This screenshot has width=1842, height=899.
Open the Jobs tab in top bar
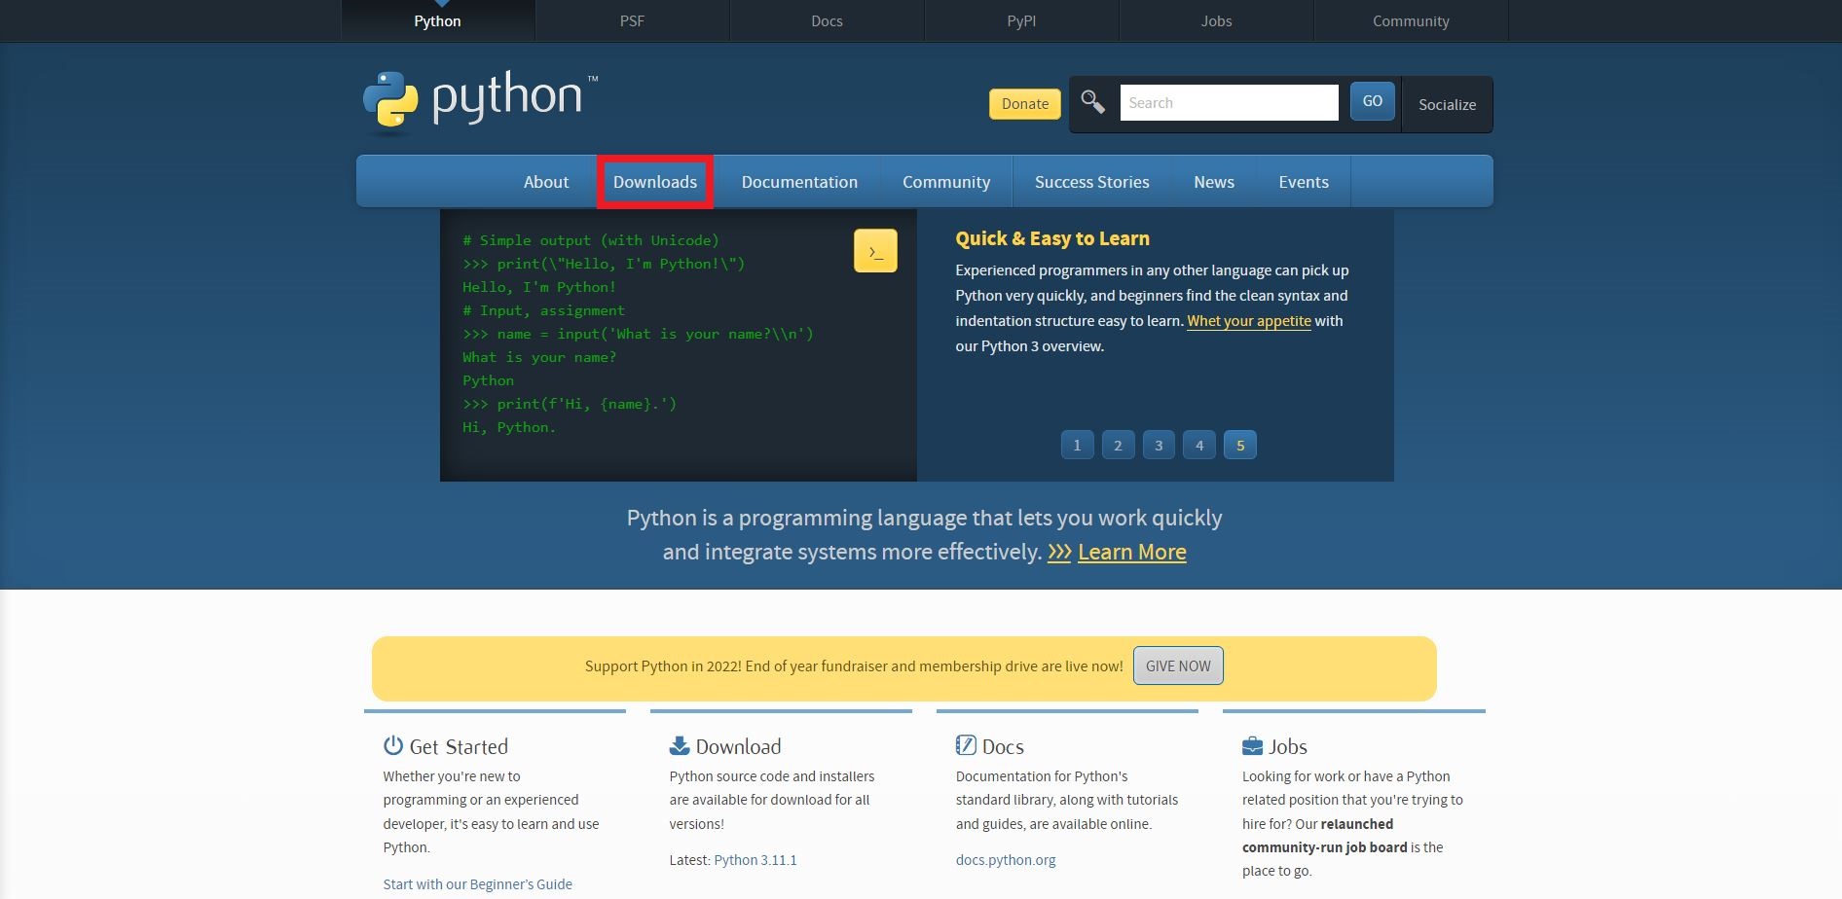(1216, 20)
